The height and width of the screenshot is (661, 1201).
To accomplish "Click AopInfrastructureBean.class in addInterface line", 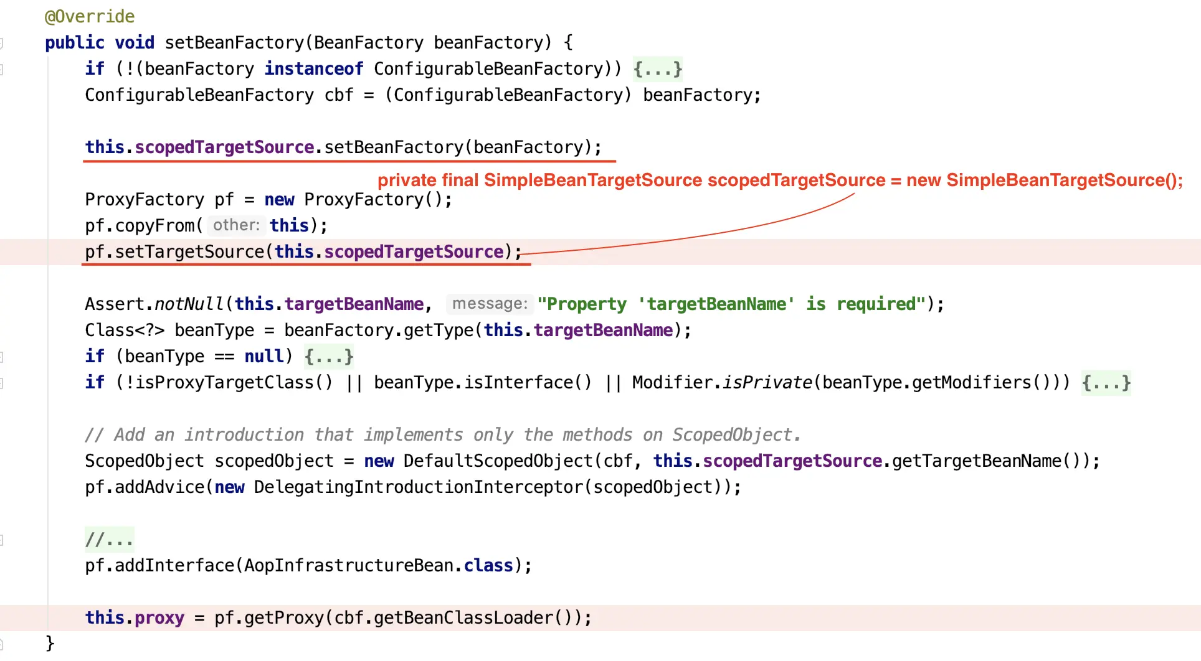I will point(379,565).
